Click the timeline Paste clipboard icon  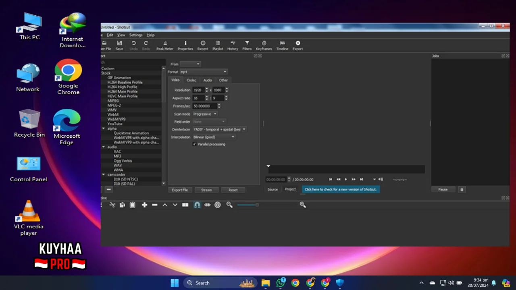[x=132, y=205]
